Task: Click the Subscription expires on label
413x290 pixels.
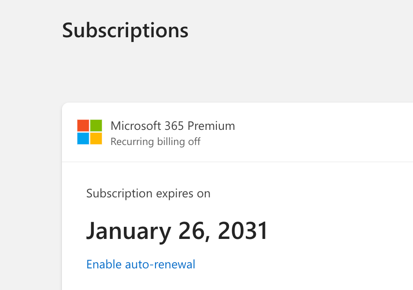Action: pos(148,193)
